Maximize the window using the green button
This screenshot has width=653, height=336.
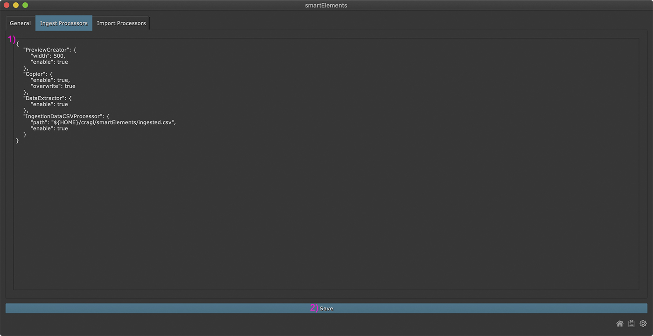click(25, 5)
